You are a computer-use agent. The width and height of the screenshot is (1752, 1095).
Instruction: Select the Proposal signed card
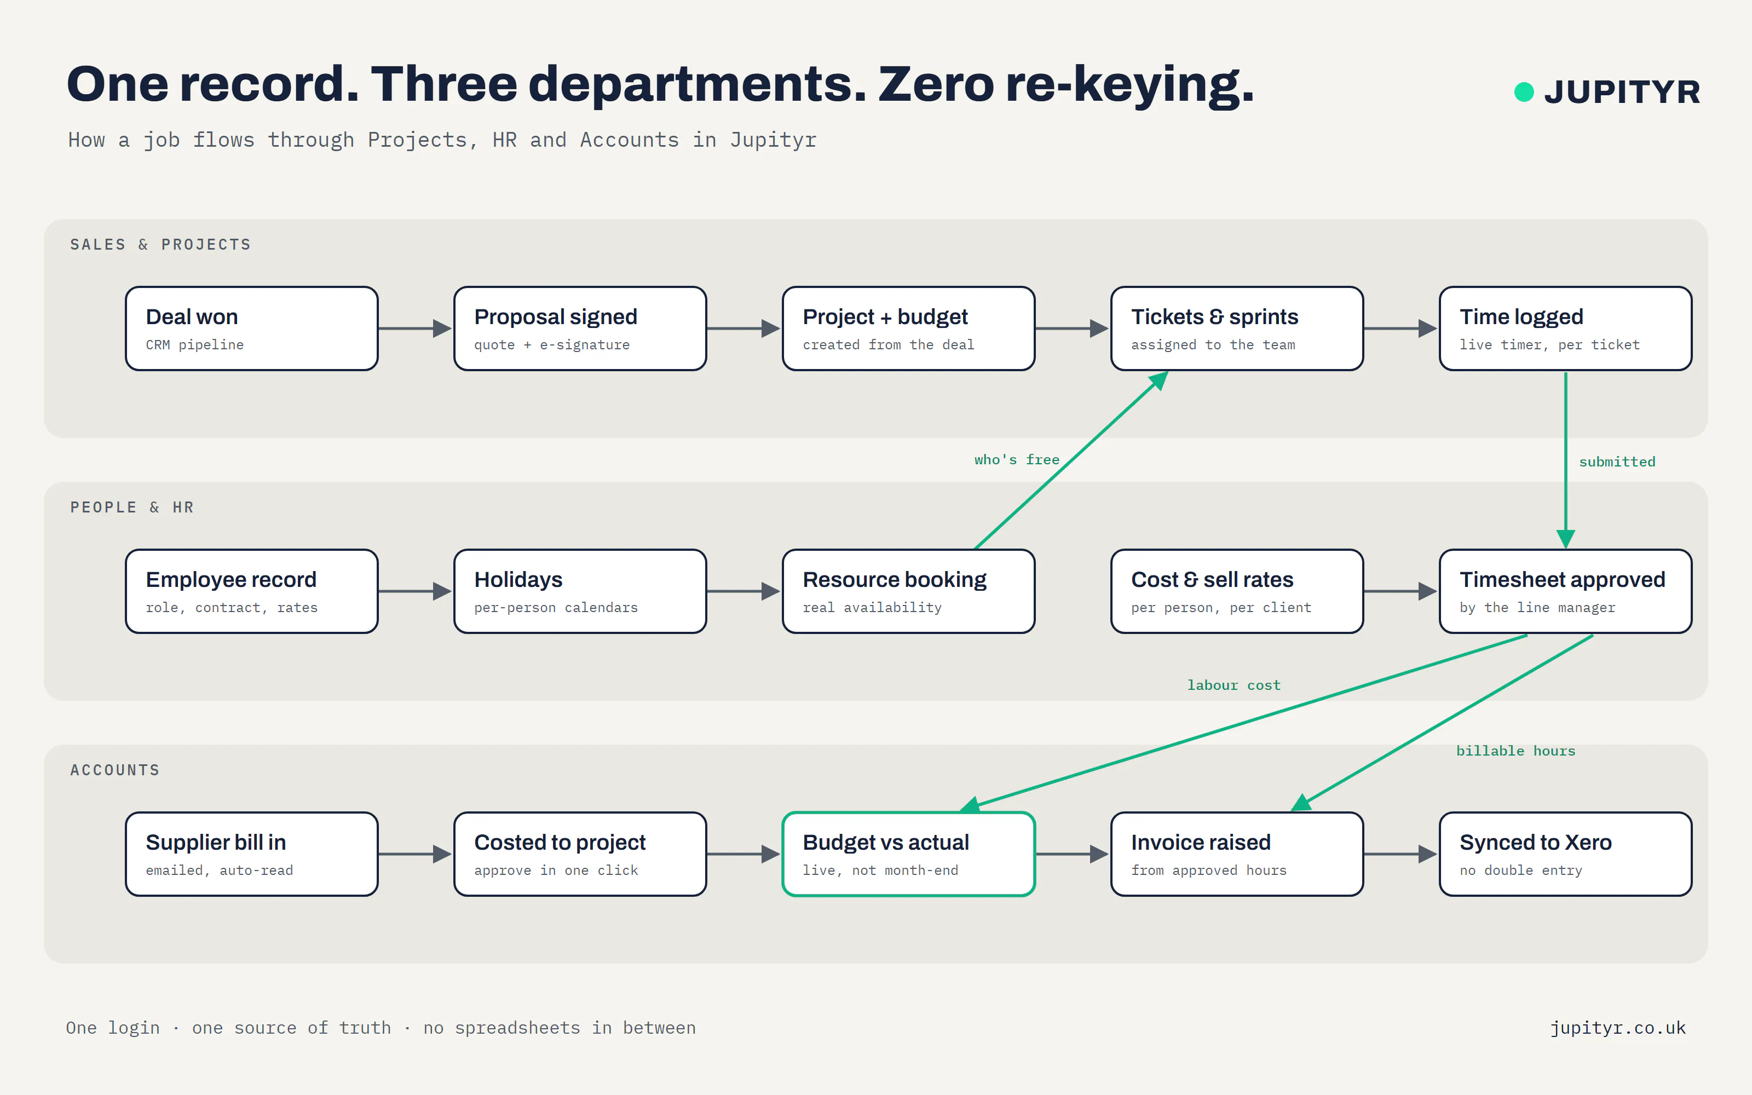580,329
